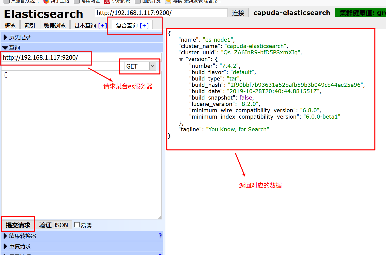Click the cluster_uuid value string
The image size is (386, 255).
click(261, 52)
